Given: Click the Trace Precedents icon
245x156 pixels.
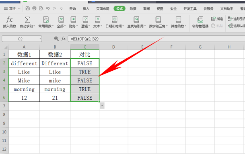Looking at the screenshot, I should click(230, 19).
